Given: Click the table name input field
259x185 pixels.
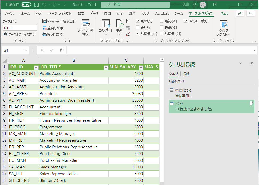Looking at the screenshot, I should pos(20,28).
